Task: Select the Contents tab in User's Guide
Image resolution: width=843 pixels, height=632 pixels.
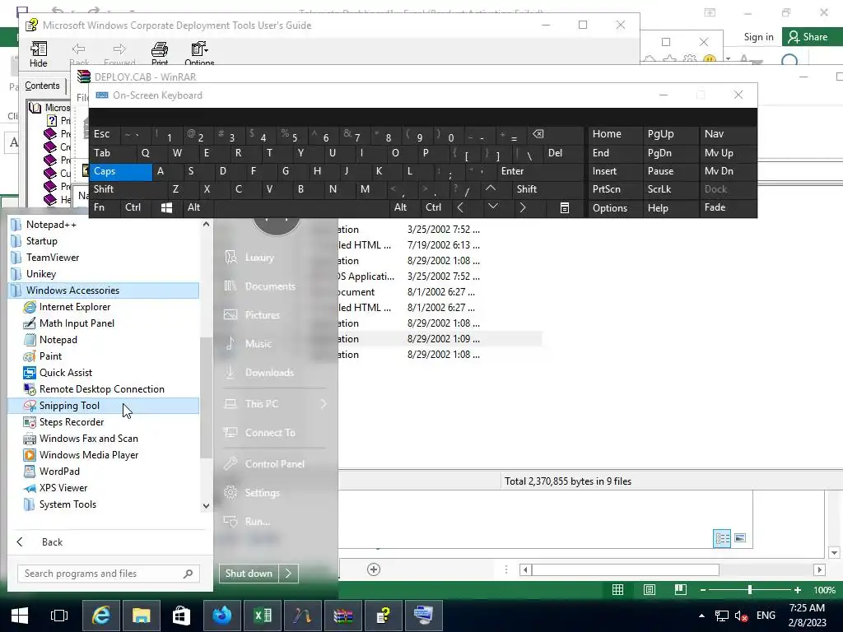Action: tap(42, 86)
